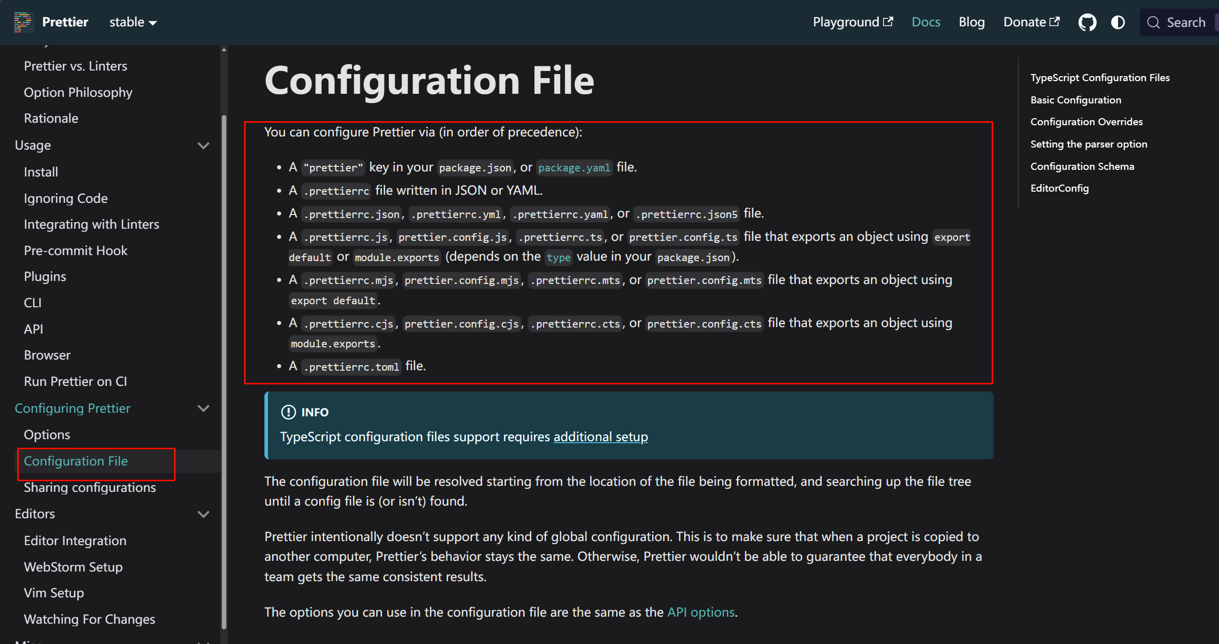Collapse the Editors sidebar category
Viewport: 1219px width, 644px height.
204,514
